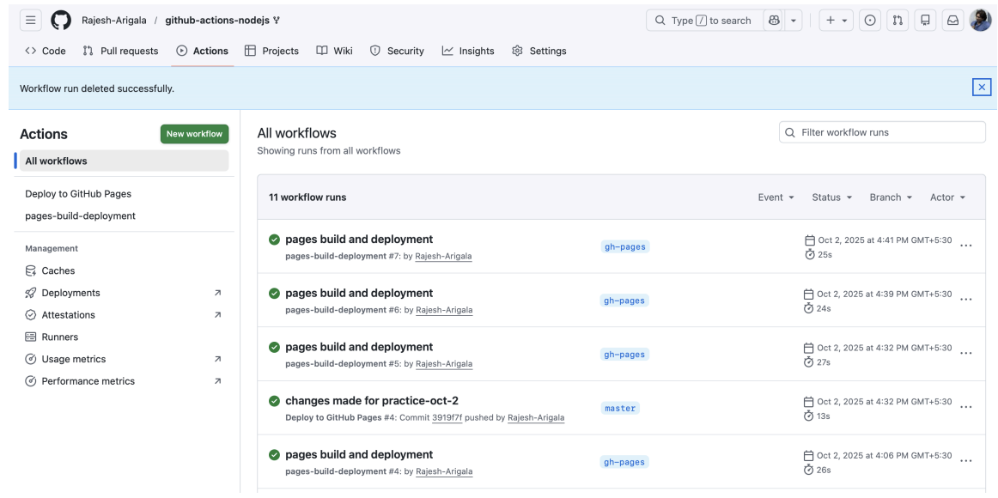Open the Repositories header icon

click(926, 21)
